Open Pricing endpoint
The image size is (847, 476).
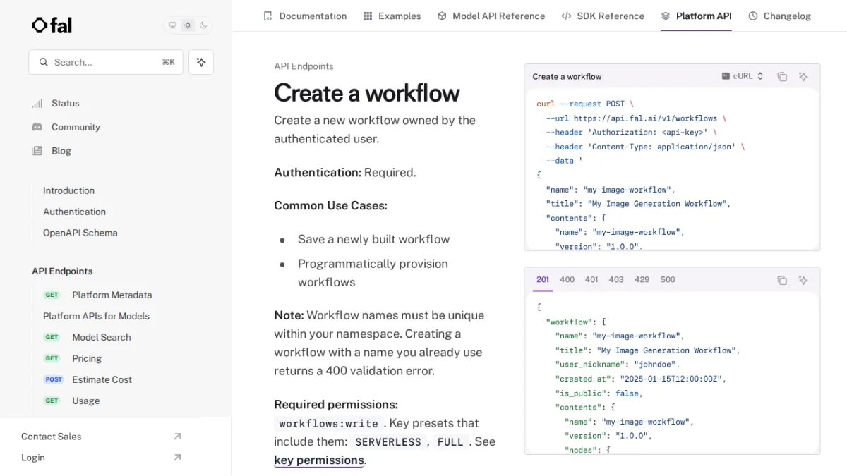[x=87, y=358]
